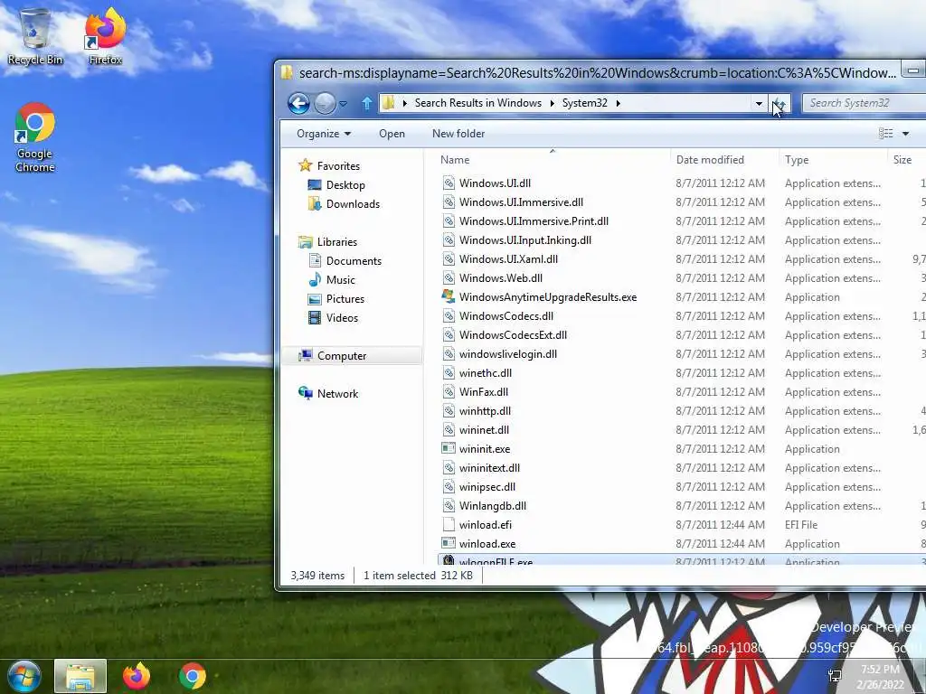Expand the arrow after Search Results in Windows

(553, 103)
